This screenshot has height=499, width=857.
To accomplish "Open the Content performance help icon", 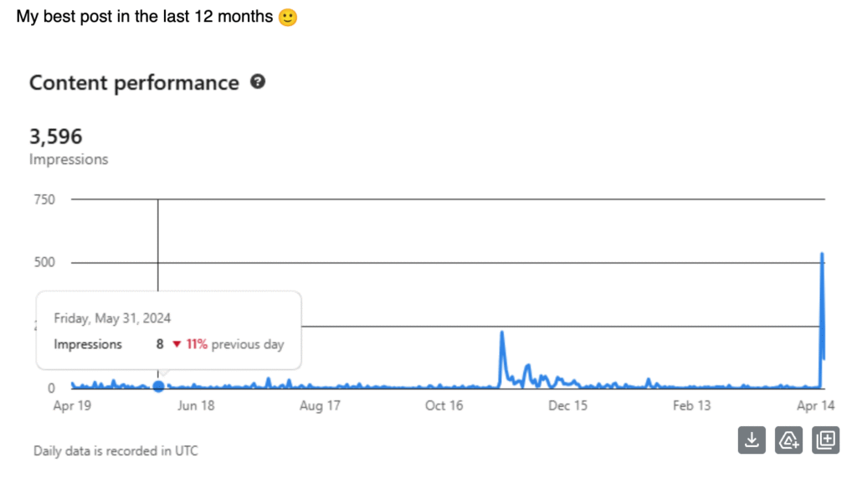I will (258, 82).
